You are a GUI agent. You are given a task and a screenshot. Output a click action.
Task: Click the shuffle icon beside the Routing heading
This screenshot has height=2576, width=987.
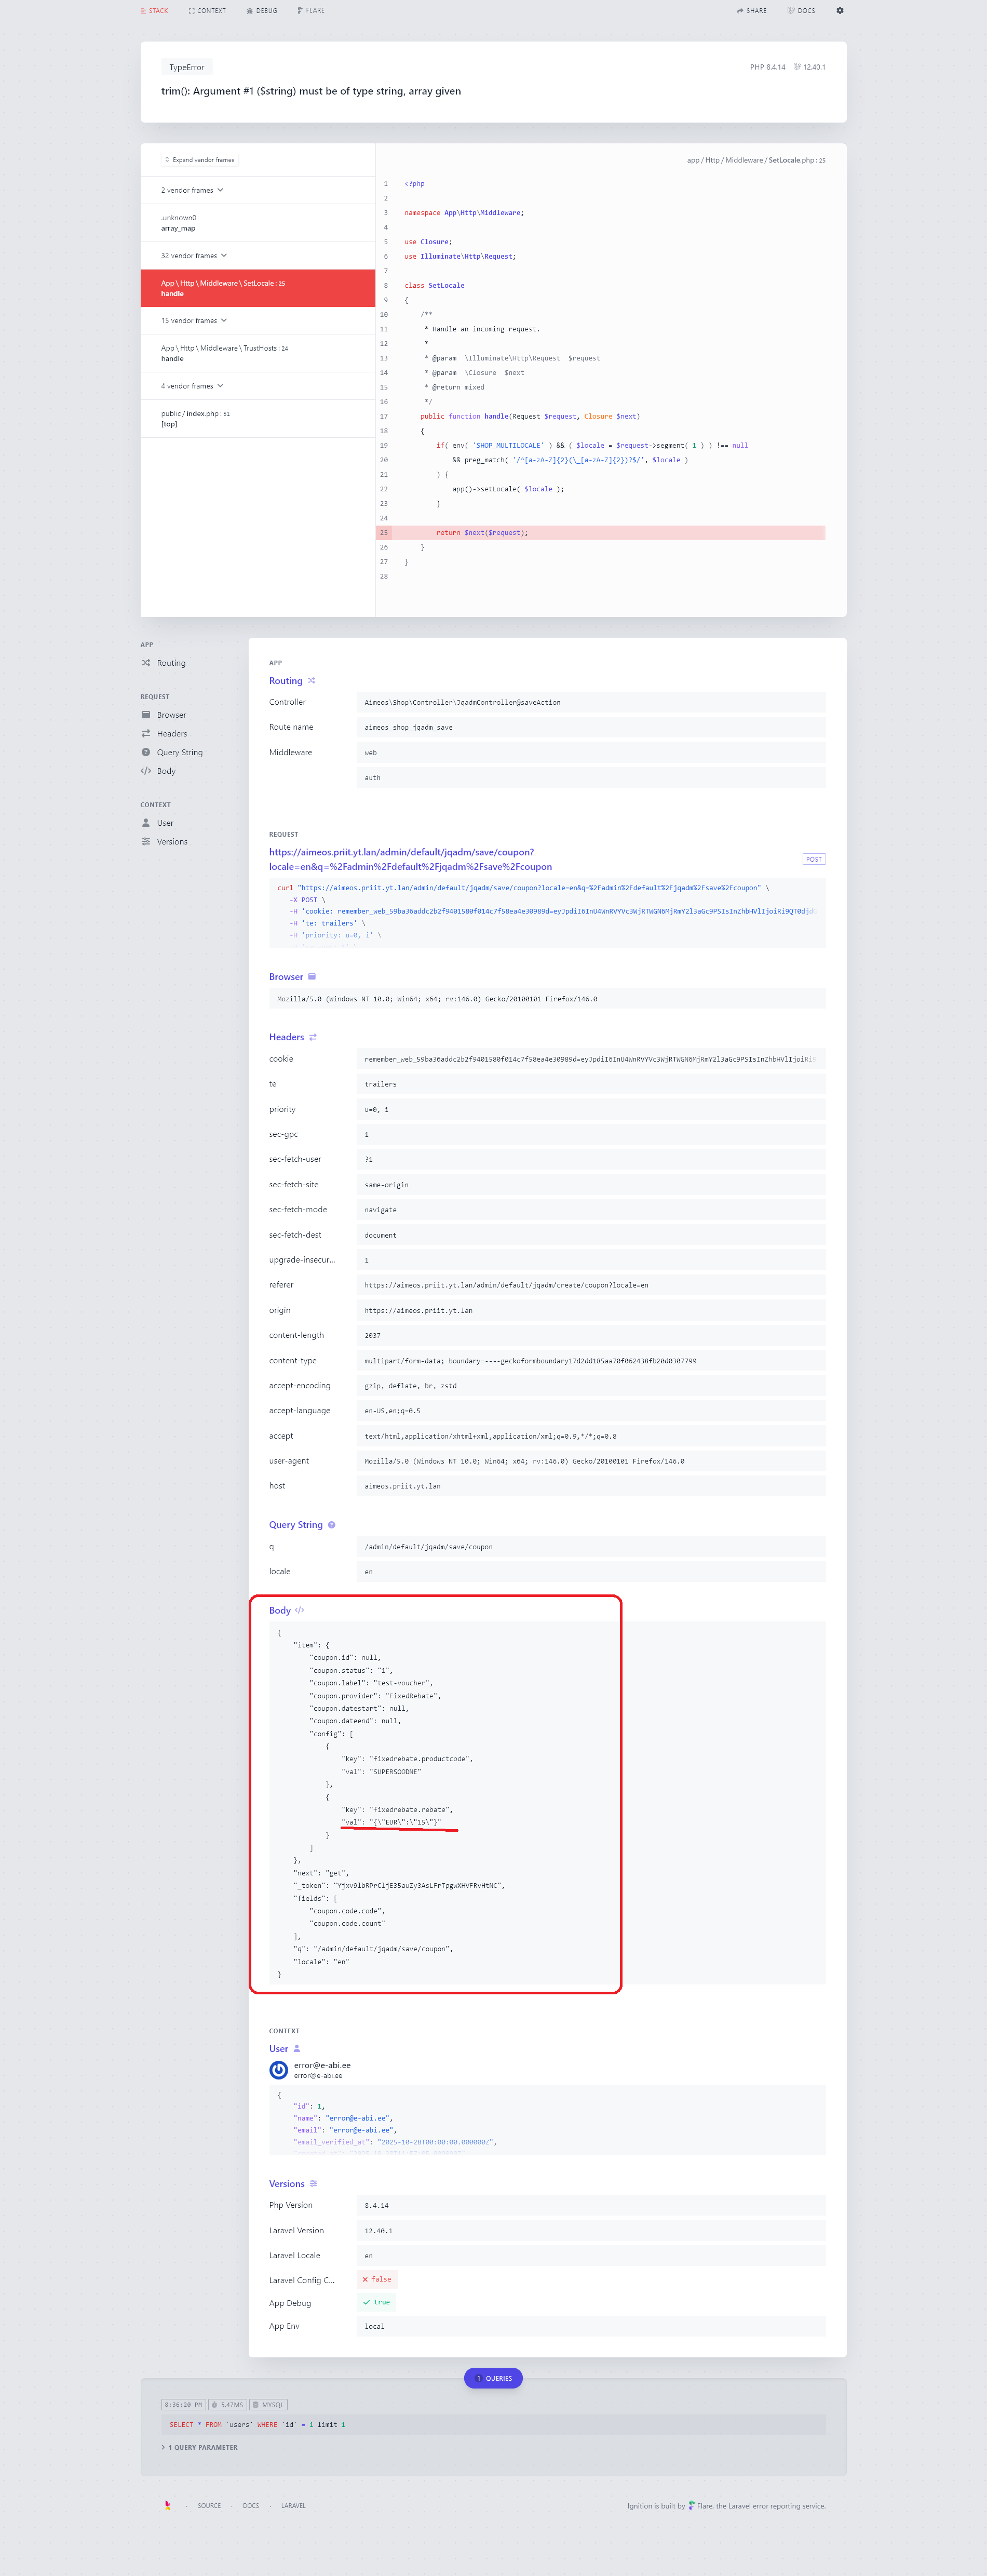312,681
